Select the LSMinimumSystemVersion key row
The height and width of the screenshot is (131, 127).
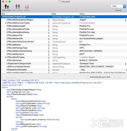point(18,67)
